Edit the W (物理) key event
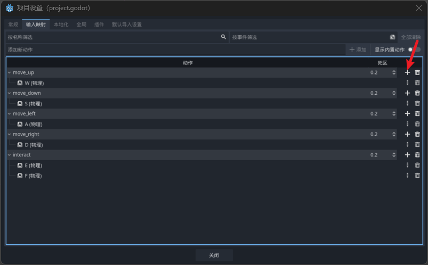The image size is (428, 265). 408,83
